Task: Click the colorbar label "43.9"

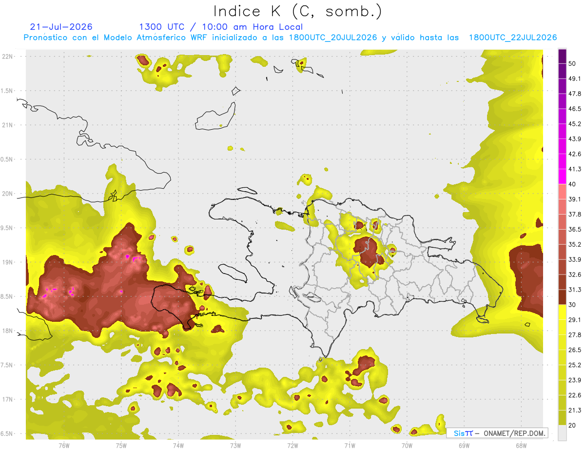Action: pos(574,139)
